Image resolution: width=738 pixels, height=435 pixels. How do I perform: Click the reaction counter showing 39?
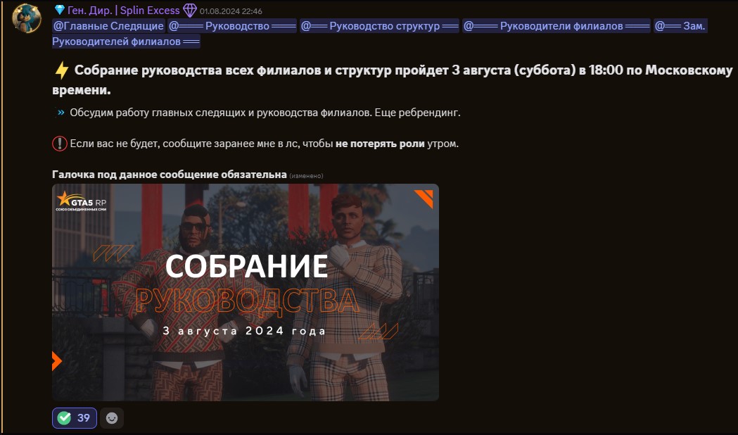82,417
